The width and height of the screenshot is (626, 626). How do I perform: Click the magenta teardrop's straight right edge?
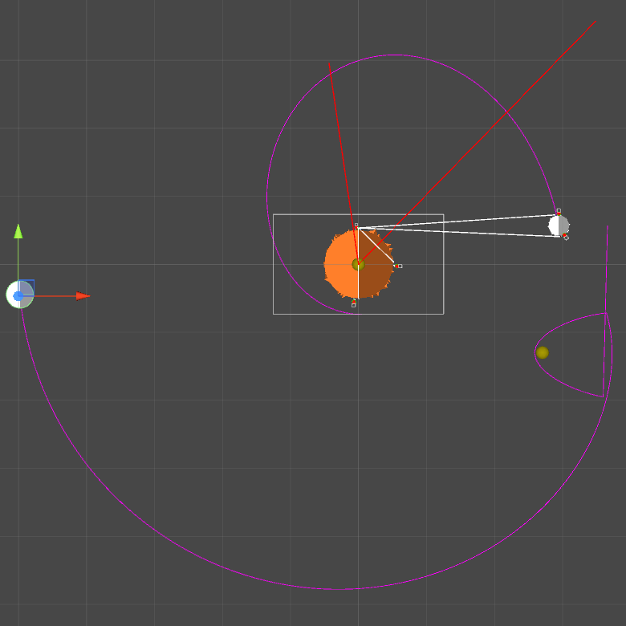[x=604, y=353]
